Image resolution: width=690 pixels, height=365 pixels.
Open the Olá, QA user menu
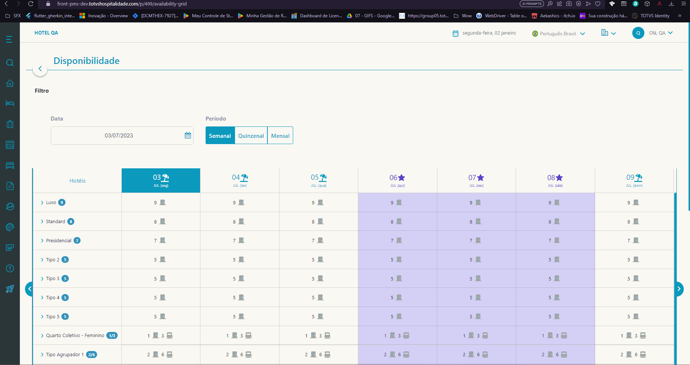coord(661,33)
